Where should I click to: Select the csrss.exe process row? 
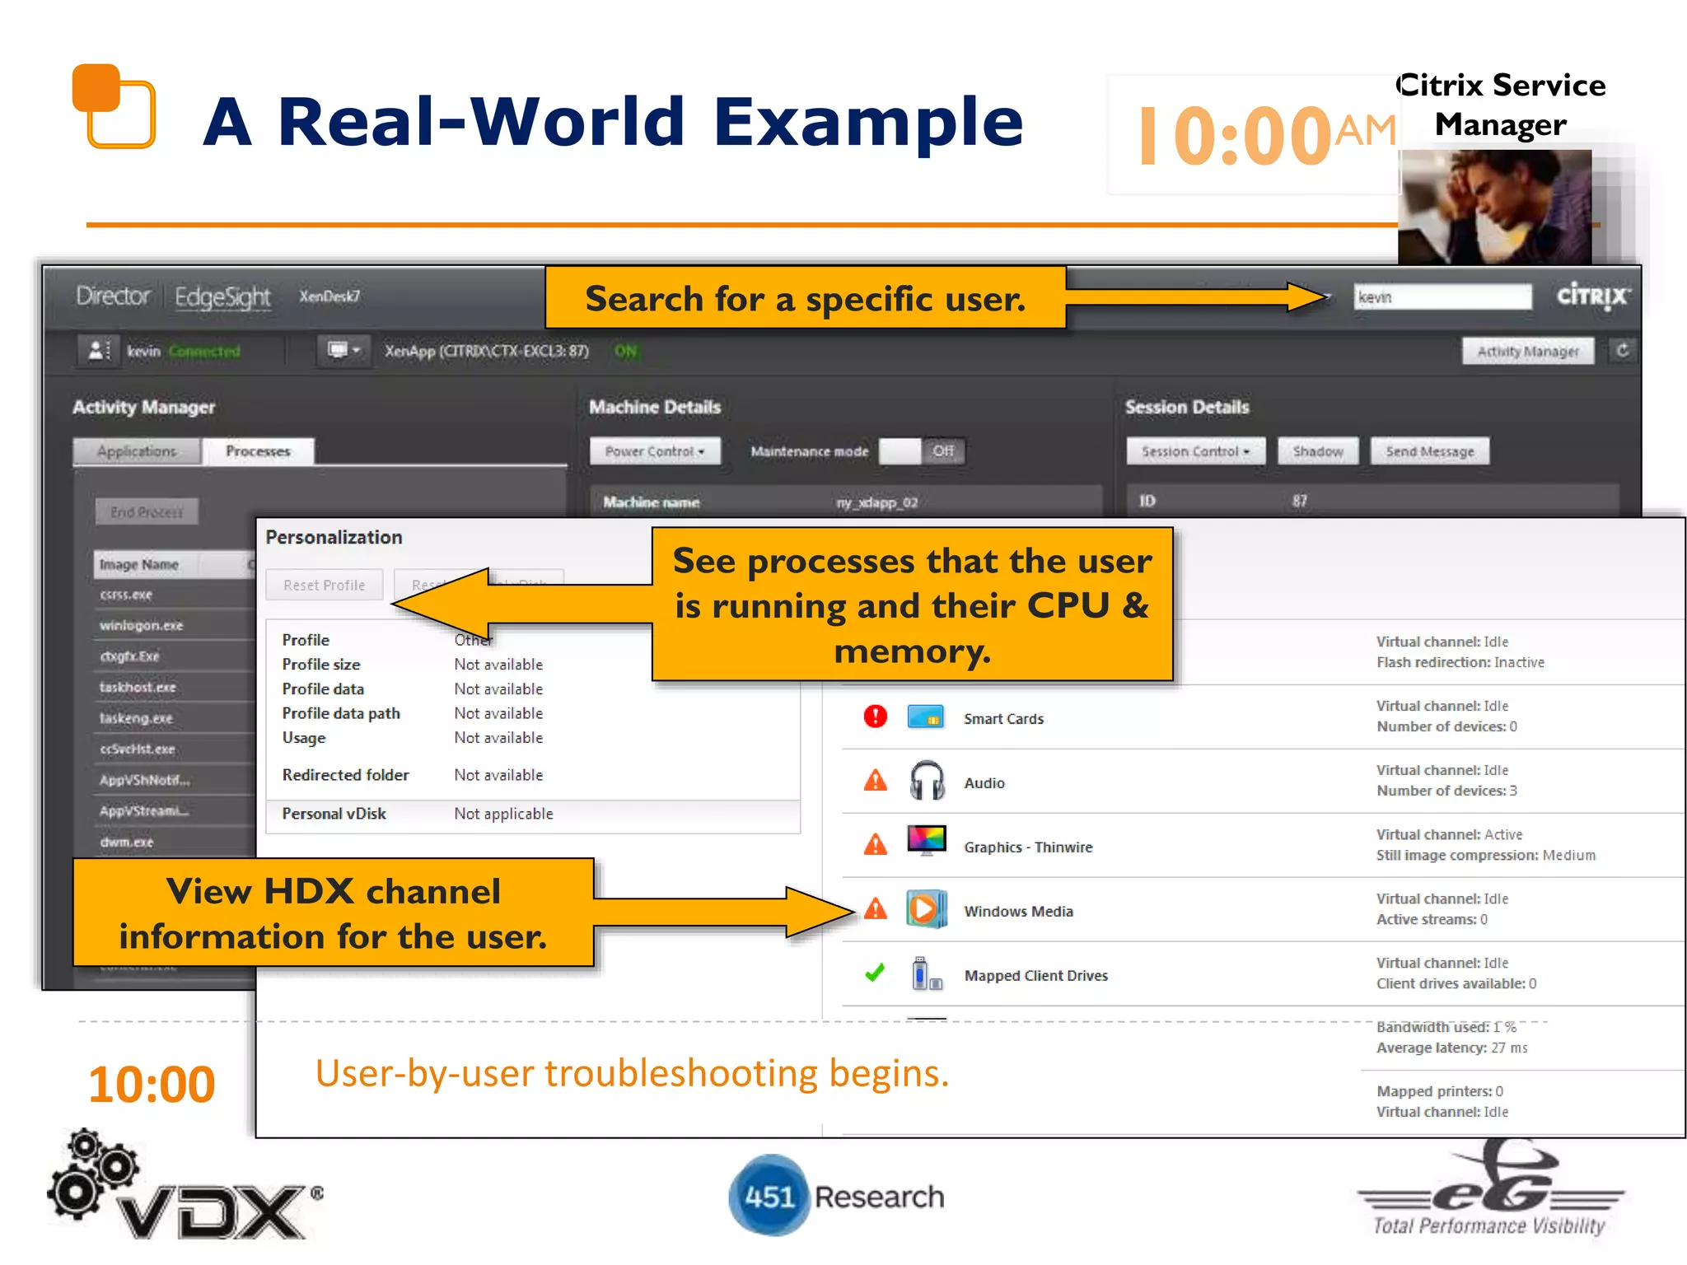(175, 595)
